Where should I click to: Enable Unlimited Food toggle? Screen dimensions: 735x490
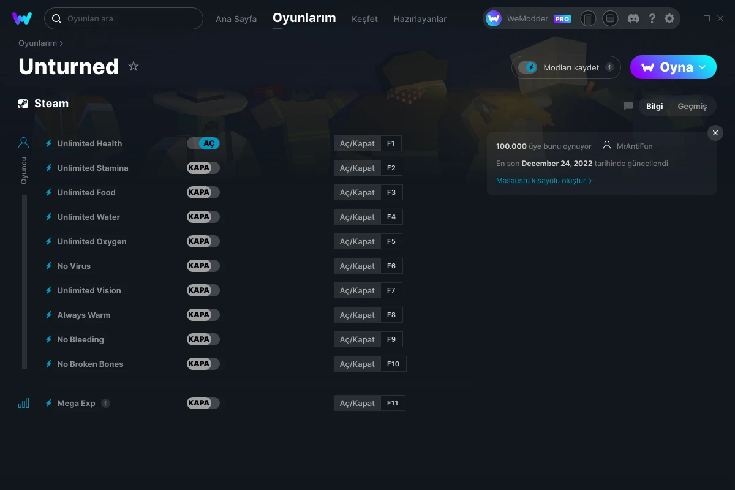tap(203, 192)
